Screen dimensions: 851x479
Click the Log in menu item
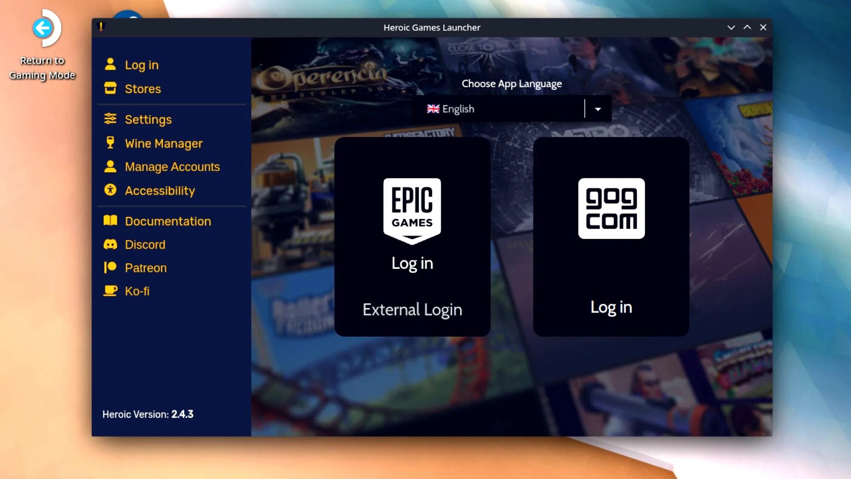pyautogui.click(x=141, y=65)
